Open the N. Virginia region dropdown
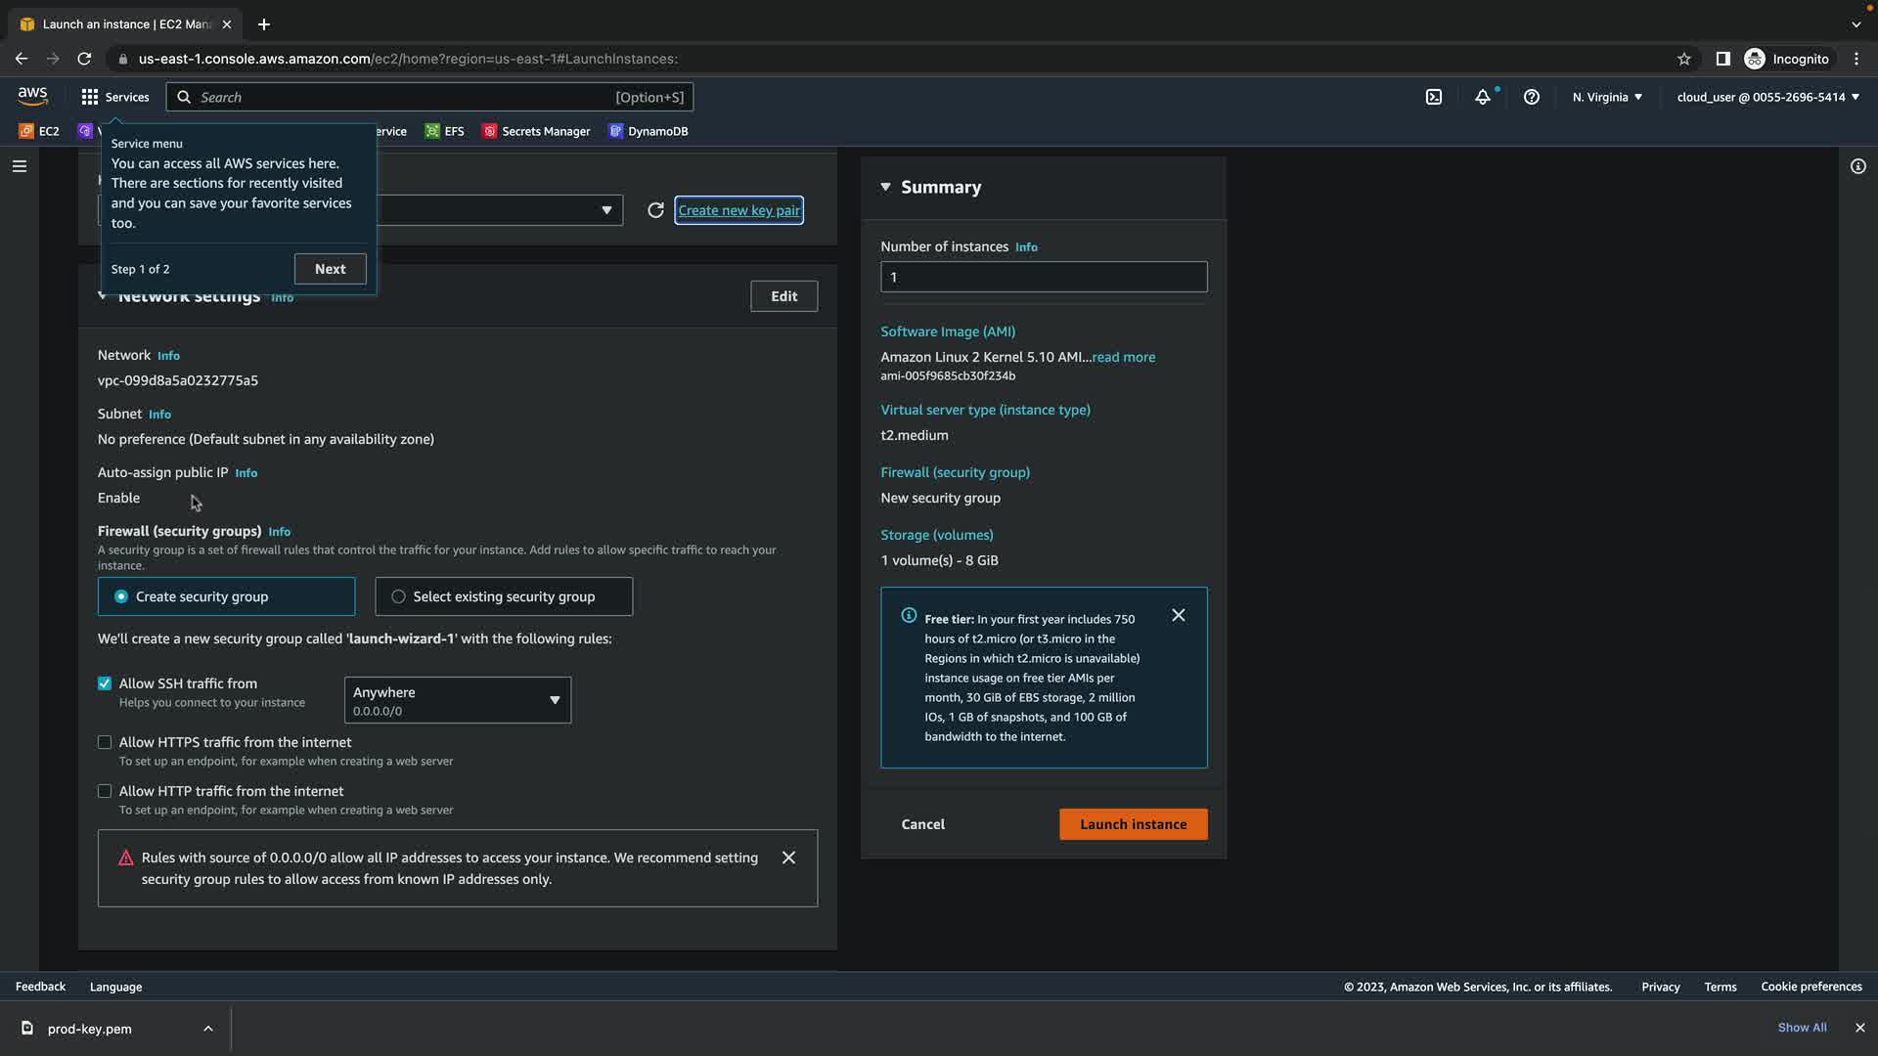Screen dimensions: 1878x1056 (1607, 97)
